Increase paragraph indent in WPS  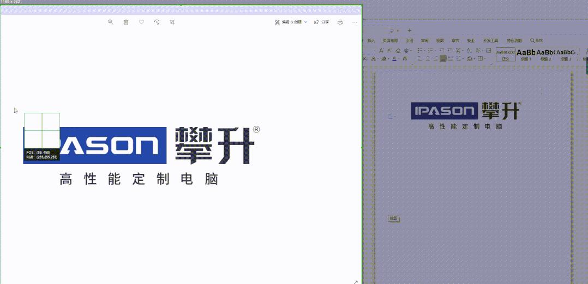point(449,51)
